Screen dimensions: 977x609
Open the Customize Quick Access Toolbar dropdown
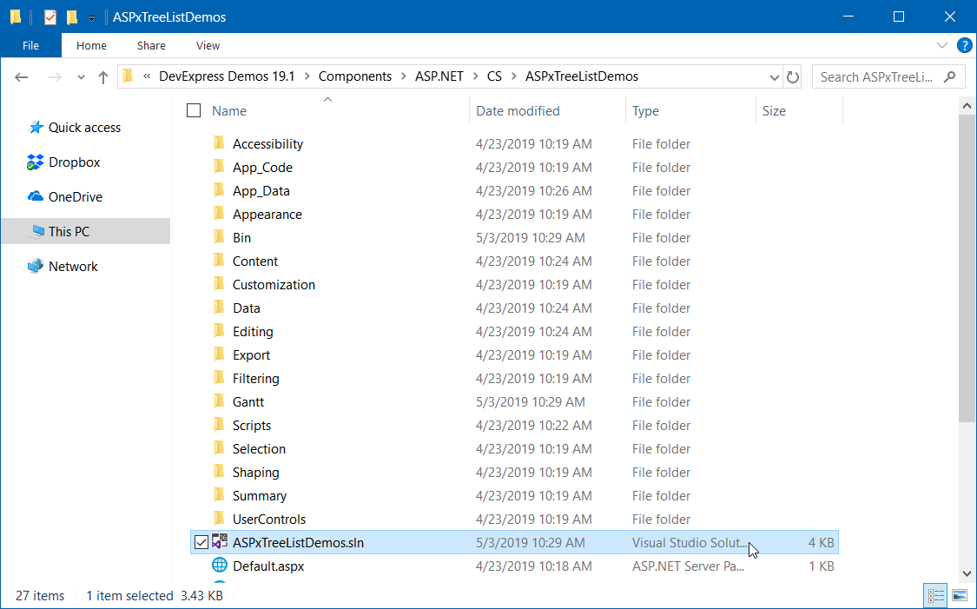[x=91, y=18]
